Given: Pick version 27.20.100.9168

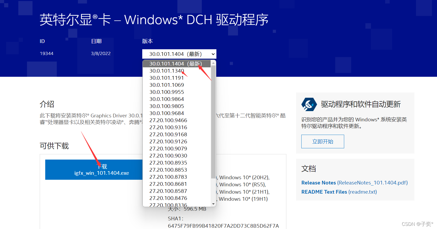Looking at the screenshot, I should pyautogui.click(x=177, y=134).
